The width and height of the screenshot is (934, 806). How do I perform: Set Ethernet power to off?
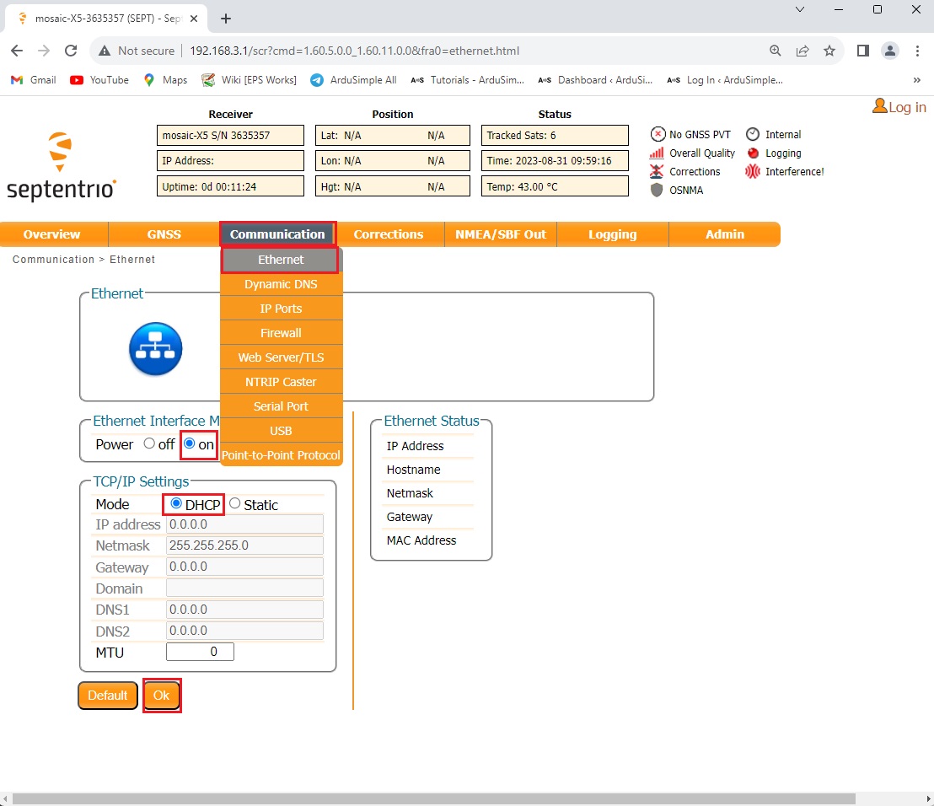(149, 443)
